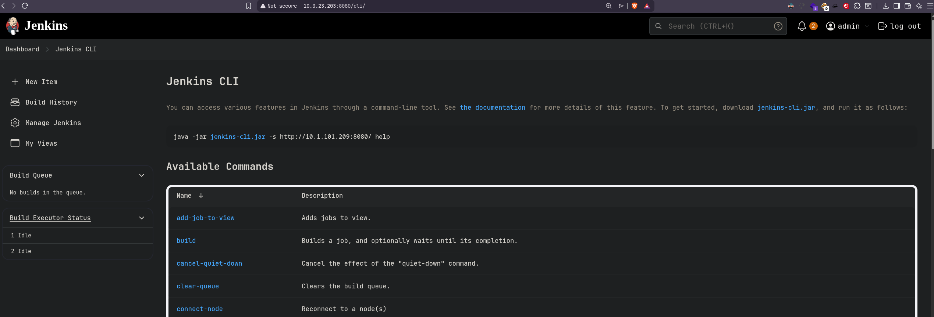Select New Item in the sidebar
This screenshot has height=317, width=934.
[x=41, y=82]
